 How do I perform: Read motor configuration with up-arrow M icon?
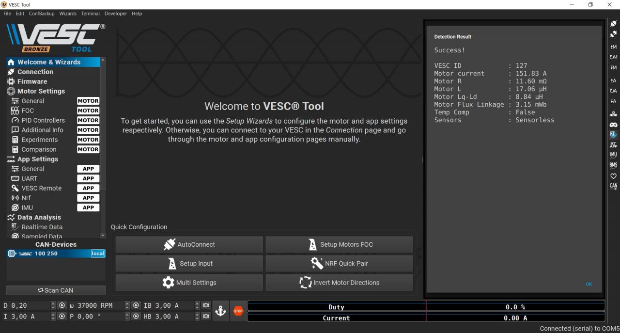tap(613, 47)
